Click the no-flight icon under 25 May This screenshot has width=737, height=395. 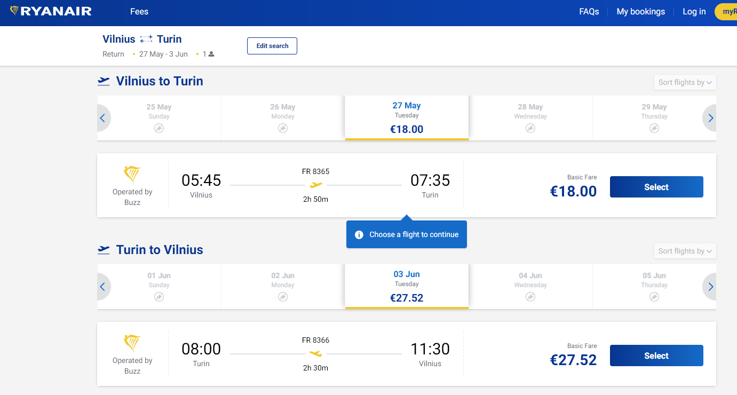pyautogui.click(x=159, y=128)
